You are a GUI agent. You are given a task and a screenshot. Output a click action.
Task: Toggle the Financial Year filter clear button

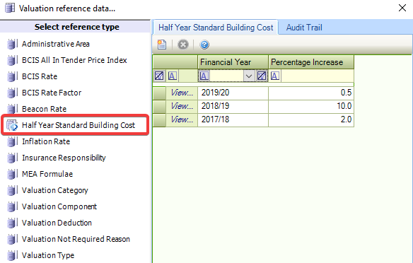262,76
